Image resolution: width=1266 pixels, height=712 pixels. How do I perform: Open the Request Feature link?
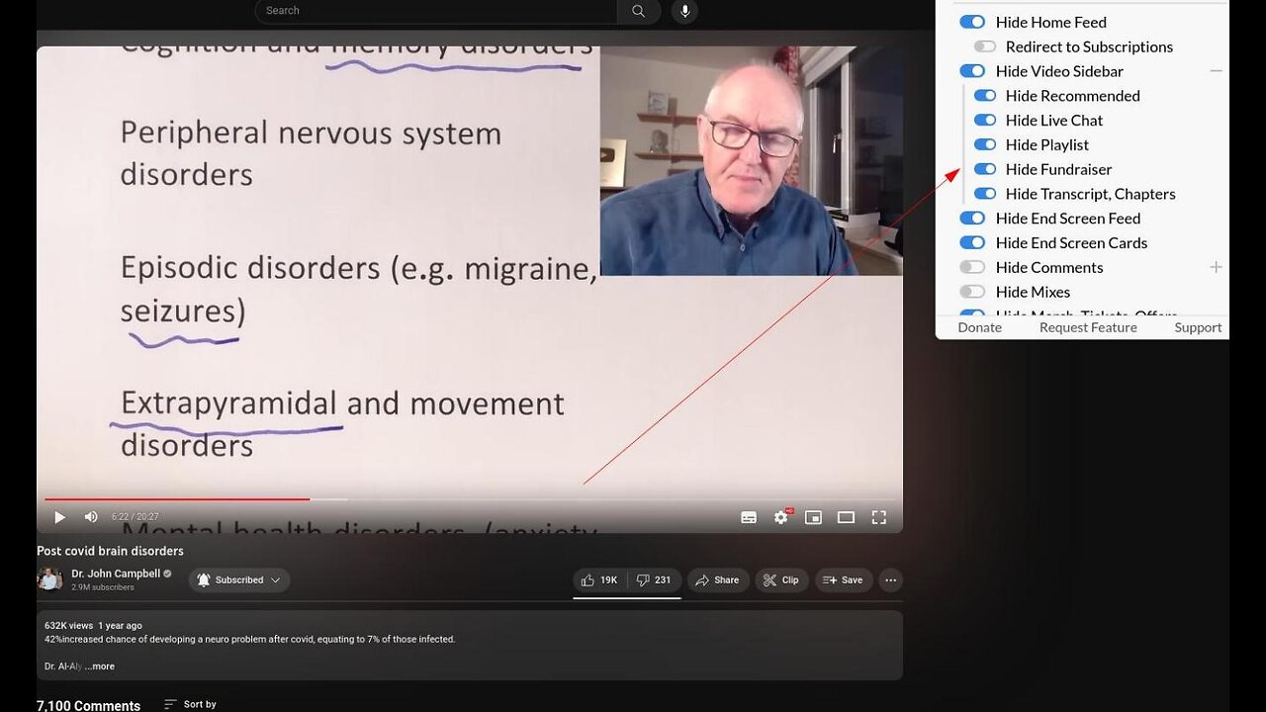click(1088, 327)
